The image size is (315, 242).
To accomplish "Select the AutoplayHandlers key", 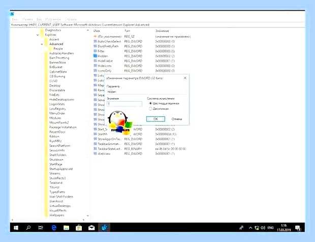I will click(61, 53).
